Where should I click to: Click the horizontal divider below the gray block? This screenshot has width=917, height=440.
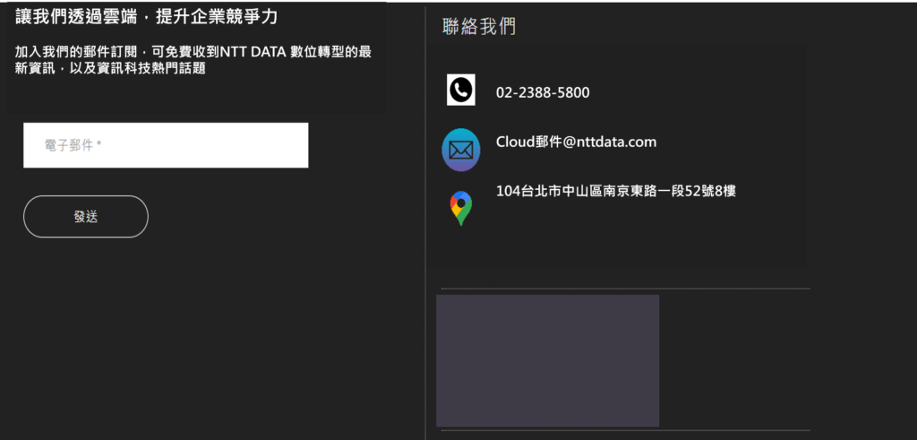click(625, 430)
